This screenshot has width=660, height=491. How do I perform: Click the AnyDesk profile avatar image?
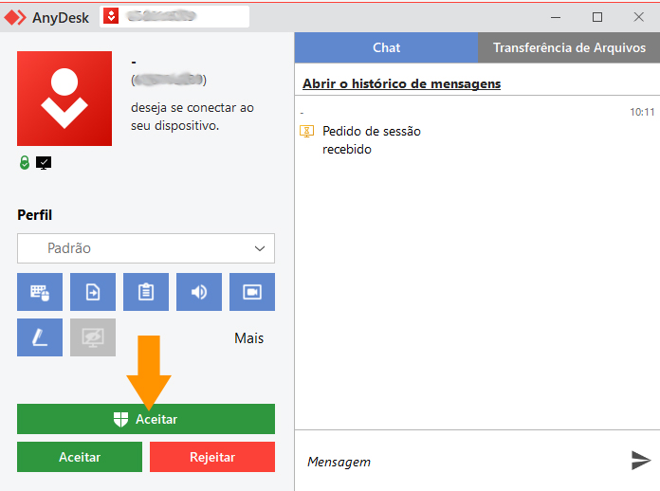coord(64,99)
